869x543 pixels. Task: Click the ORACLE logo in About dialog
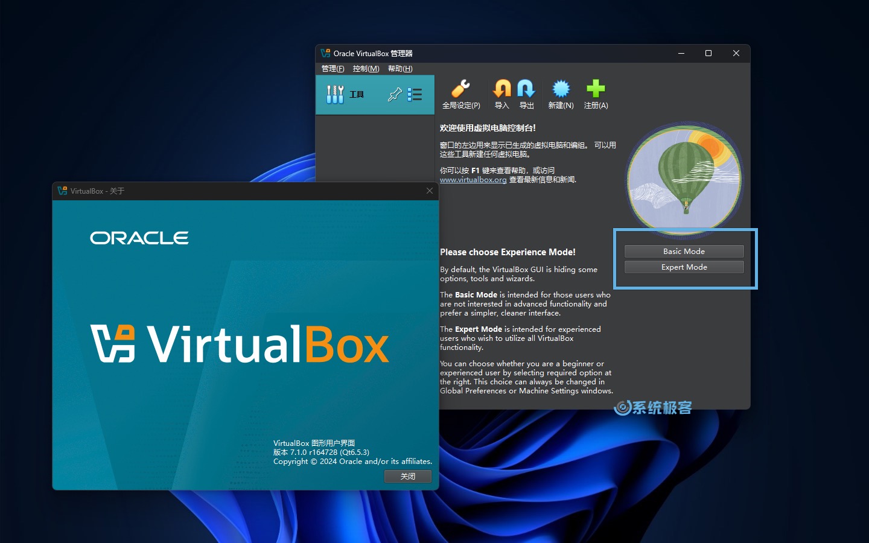tap(139, 238)
